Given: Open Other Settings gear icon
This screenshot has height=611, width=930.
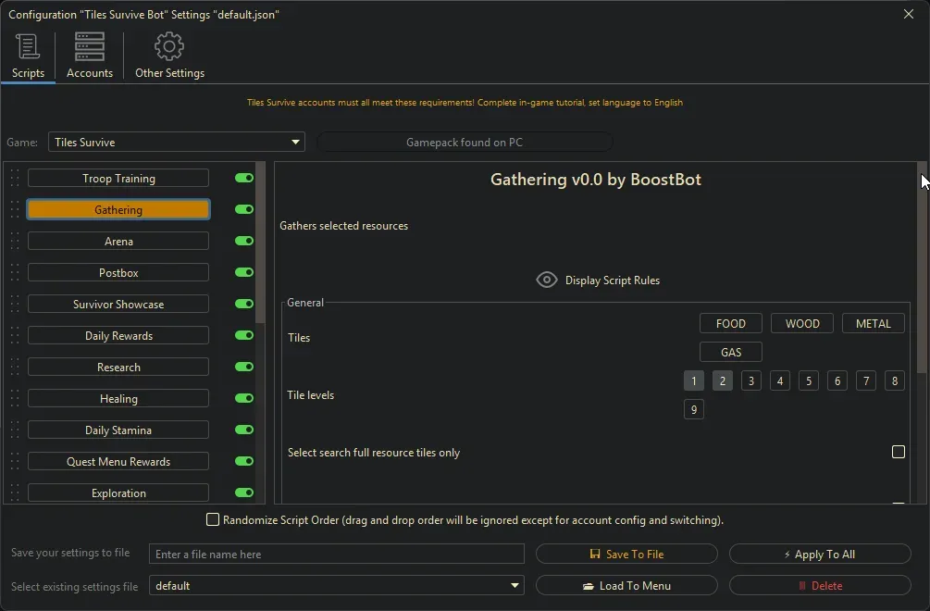Looking at the screenshot, I should (169, 46).
